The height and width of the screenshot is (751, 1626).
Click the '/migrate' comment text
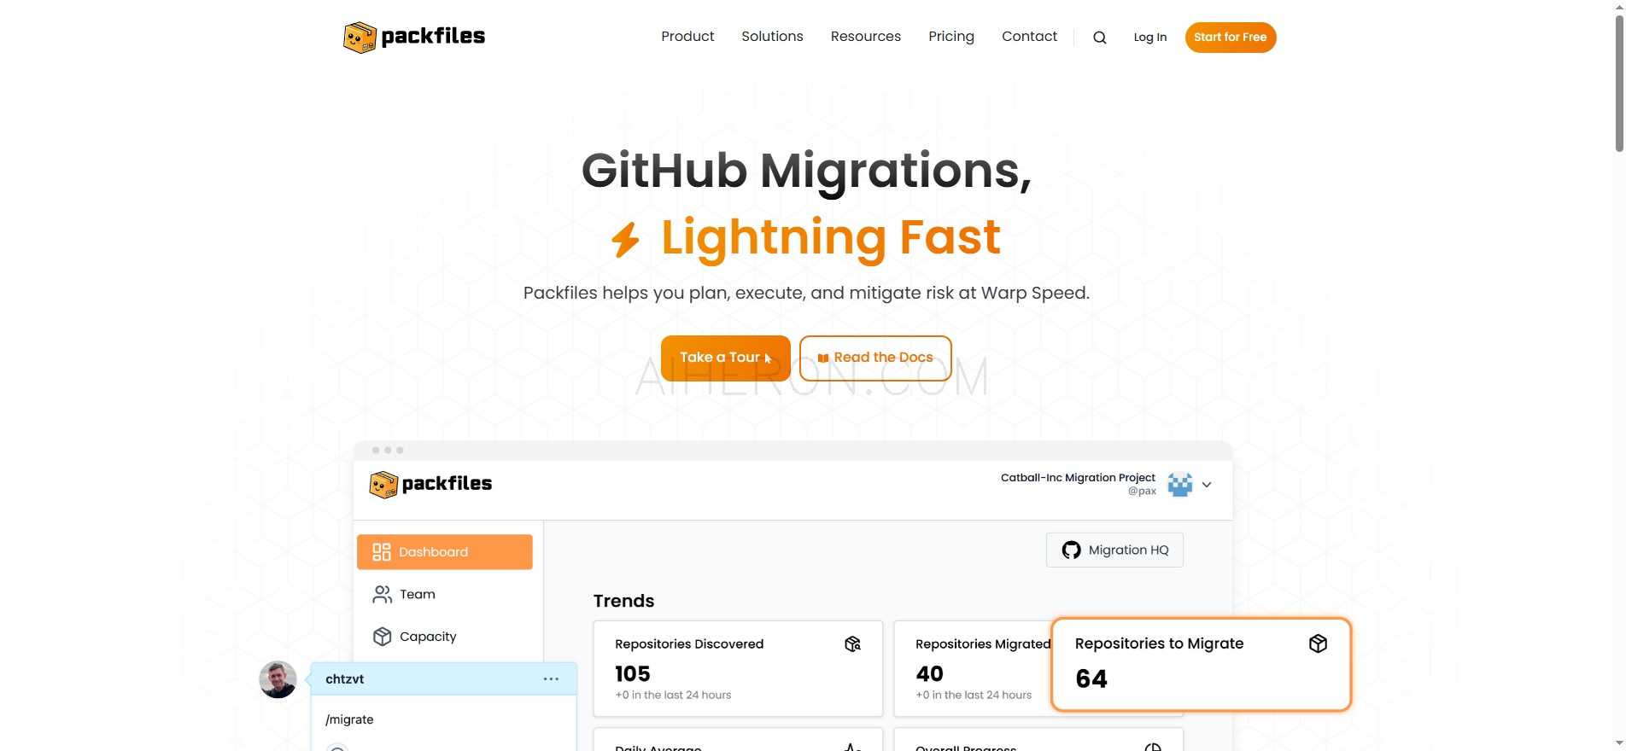(349, 719)
